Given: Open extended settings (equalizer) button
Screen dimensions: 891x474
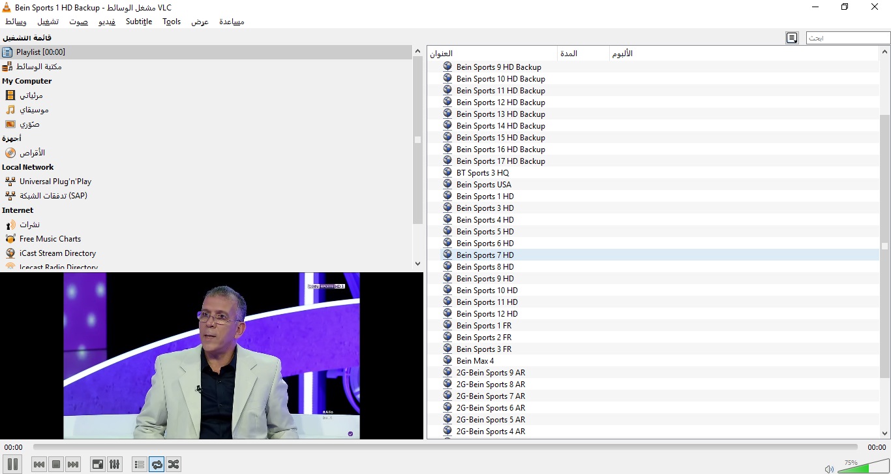Looking at the screenshot, I should 114,464.
